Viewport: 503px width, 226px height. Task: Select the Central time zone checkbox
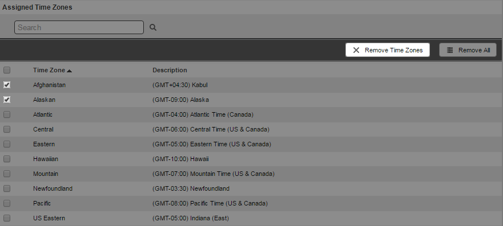(7, 129)
